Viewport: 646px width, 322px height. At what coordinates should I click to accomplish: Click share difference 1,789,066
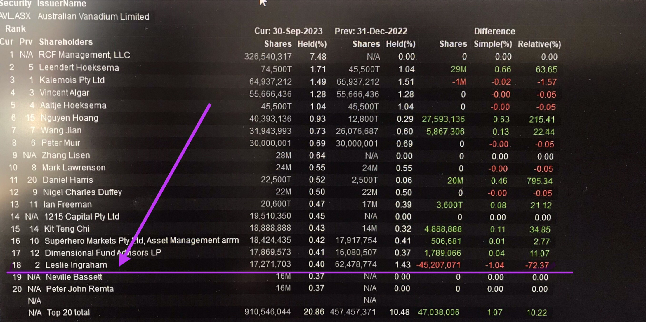pyautogui.click(x=442, y=253)
